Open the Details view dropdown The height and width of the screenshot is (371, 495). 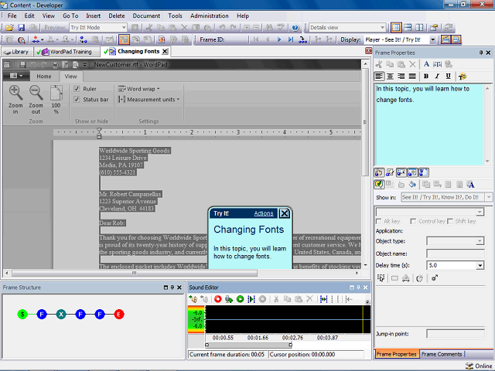[382, 28]
